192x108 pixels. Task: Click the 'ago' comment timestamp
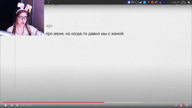[49, 26]
